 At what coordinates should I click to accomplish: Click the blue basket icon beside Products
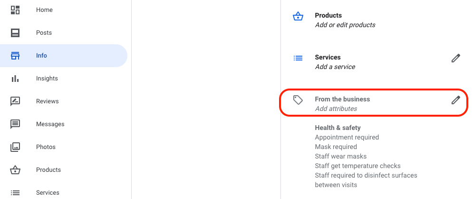(298, 16)
